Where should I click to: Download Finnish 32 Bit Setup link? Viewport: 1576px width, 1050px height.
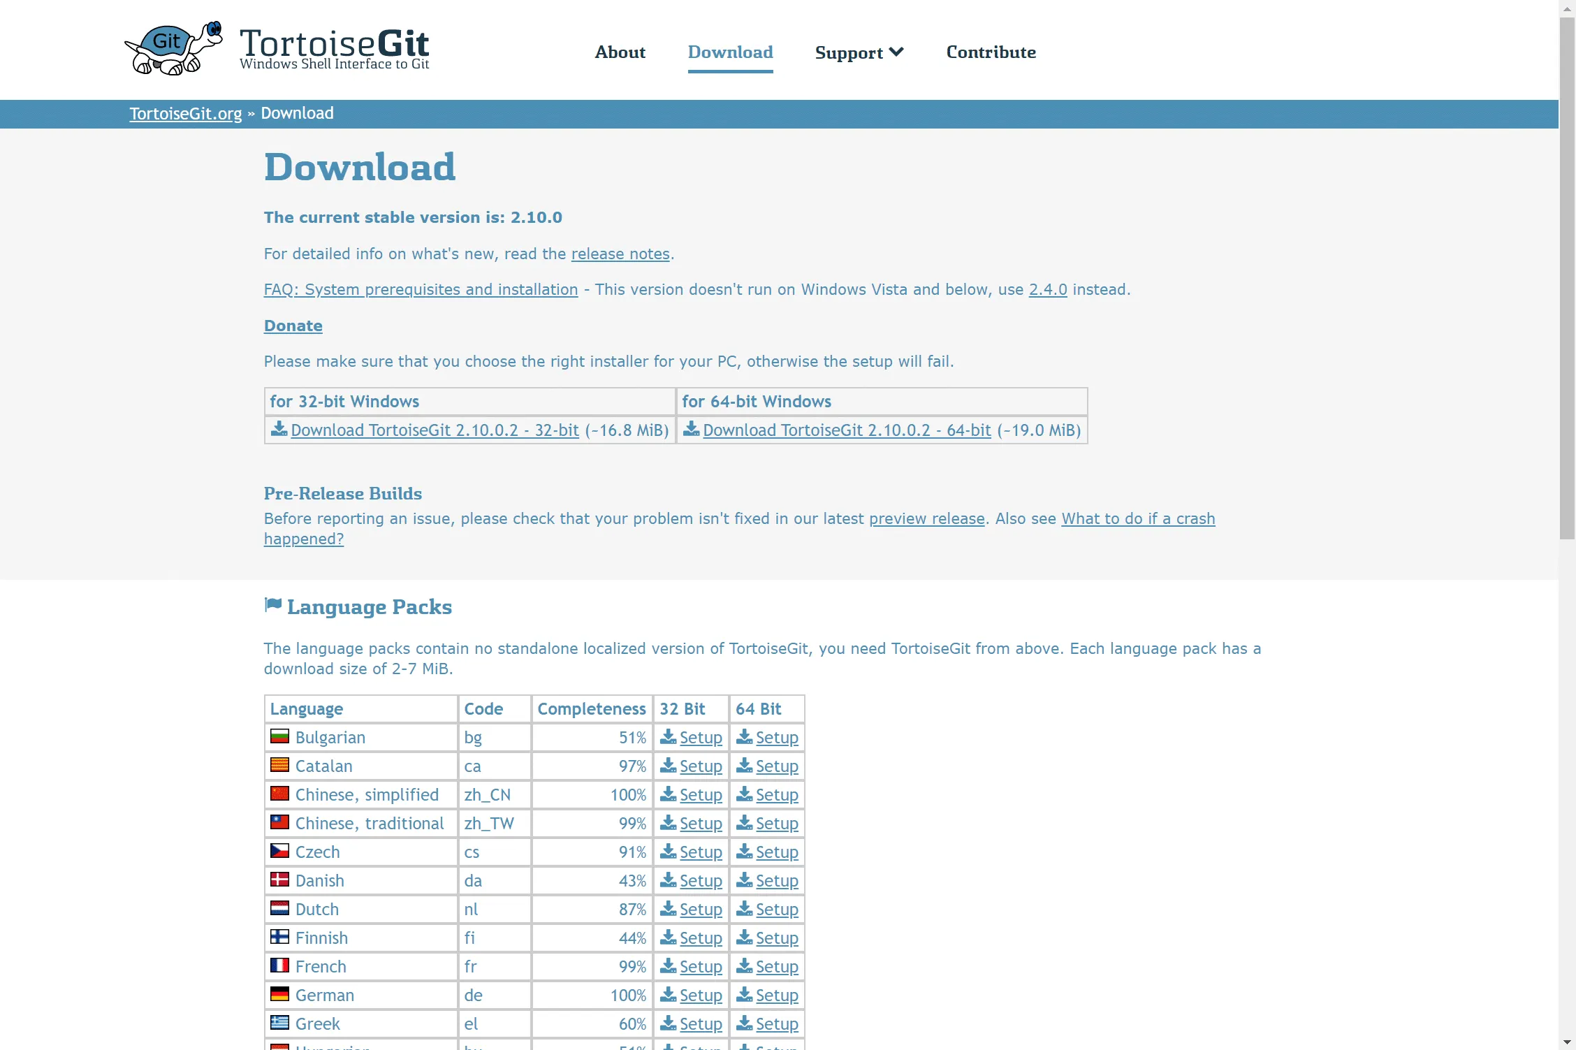[701, 938]
